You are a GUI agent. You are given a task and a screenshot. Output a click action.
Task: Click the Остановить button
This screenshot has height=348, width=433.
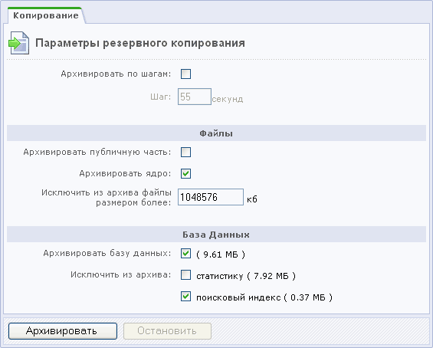[x=167, y=331]
